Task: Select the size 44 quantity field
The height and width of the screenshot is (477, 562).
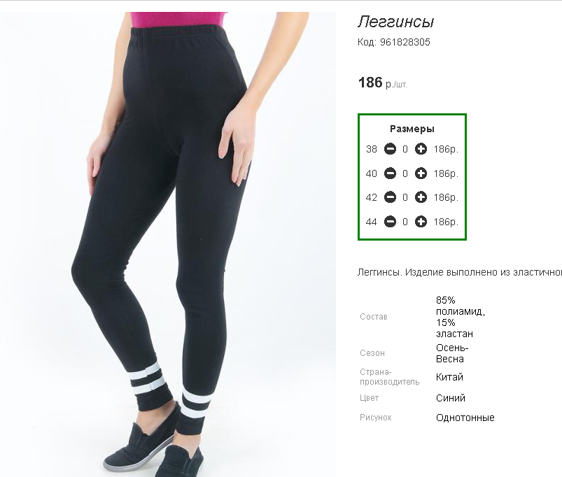Action: (405, 222)
